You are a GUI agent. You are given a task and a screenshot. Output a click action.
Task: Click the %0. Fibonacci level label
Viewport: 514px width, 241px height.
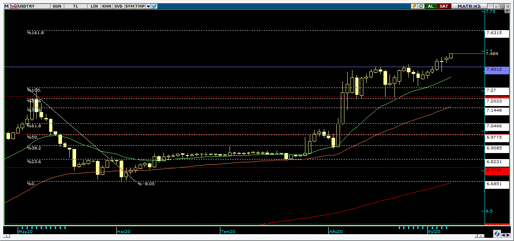(x=31, y=184)
